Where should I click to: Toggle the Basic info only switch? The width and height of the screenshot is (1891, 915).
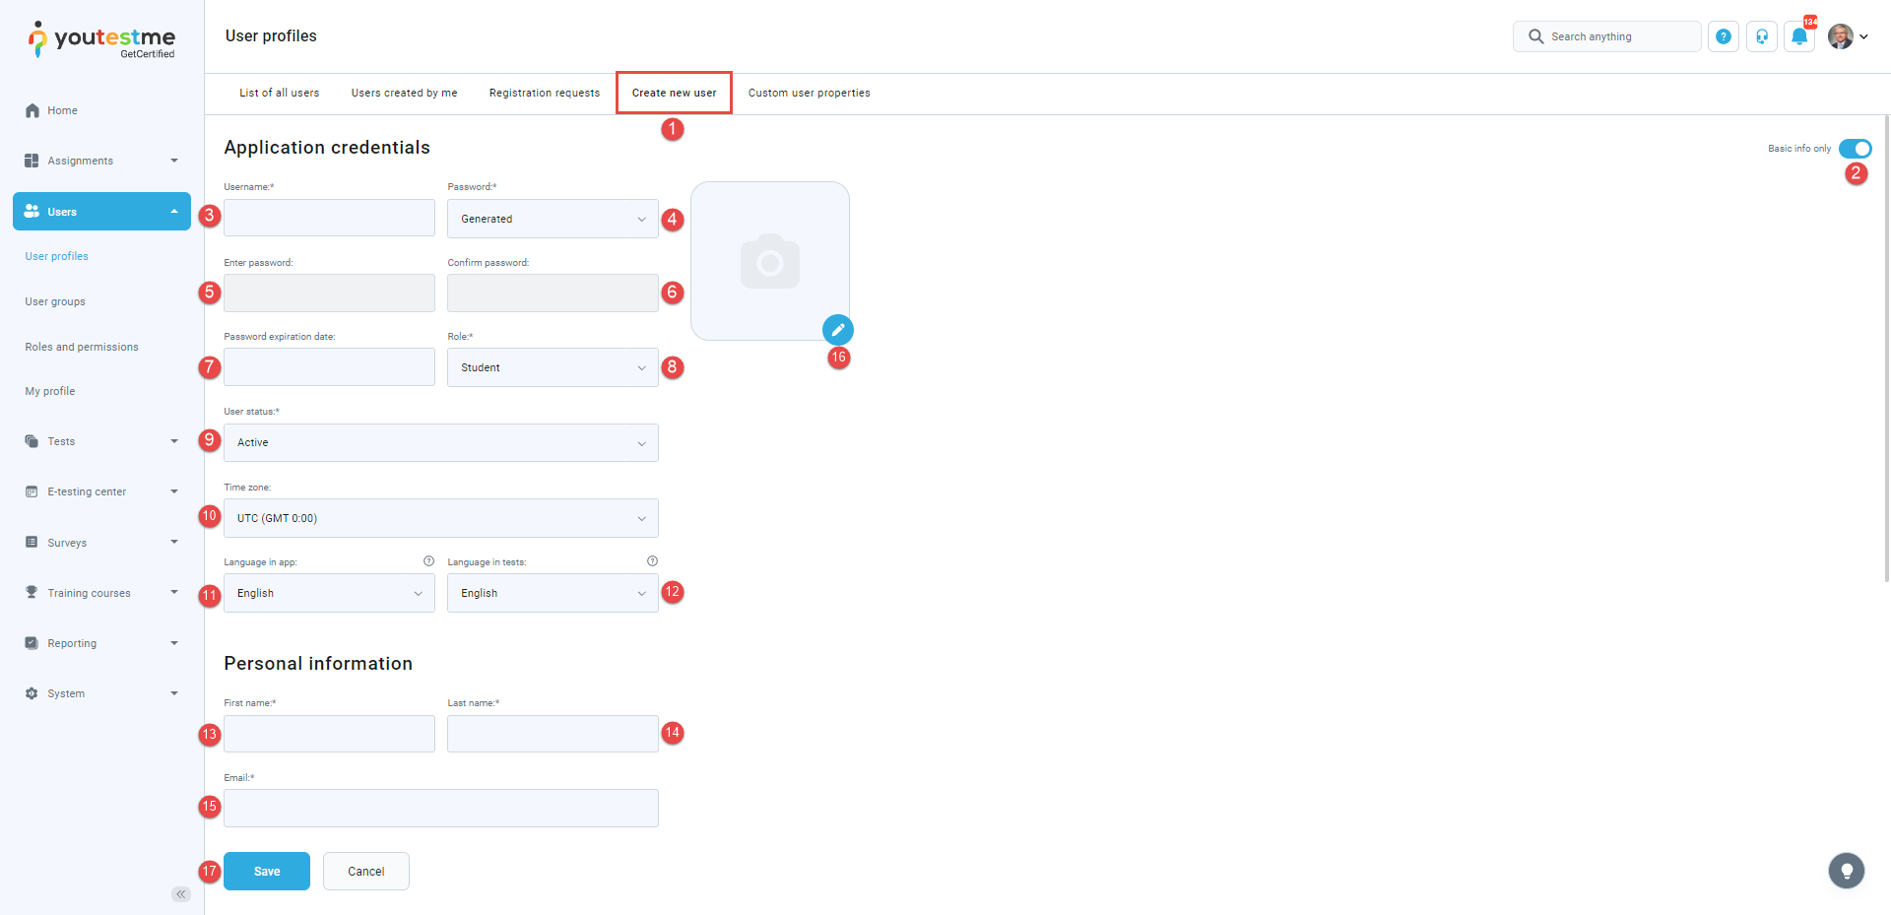click(1855, 149)
